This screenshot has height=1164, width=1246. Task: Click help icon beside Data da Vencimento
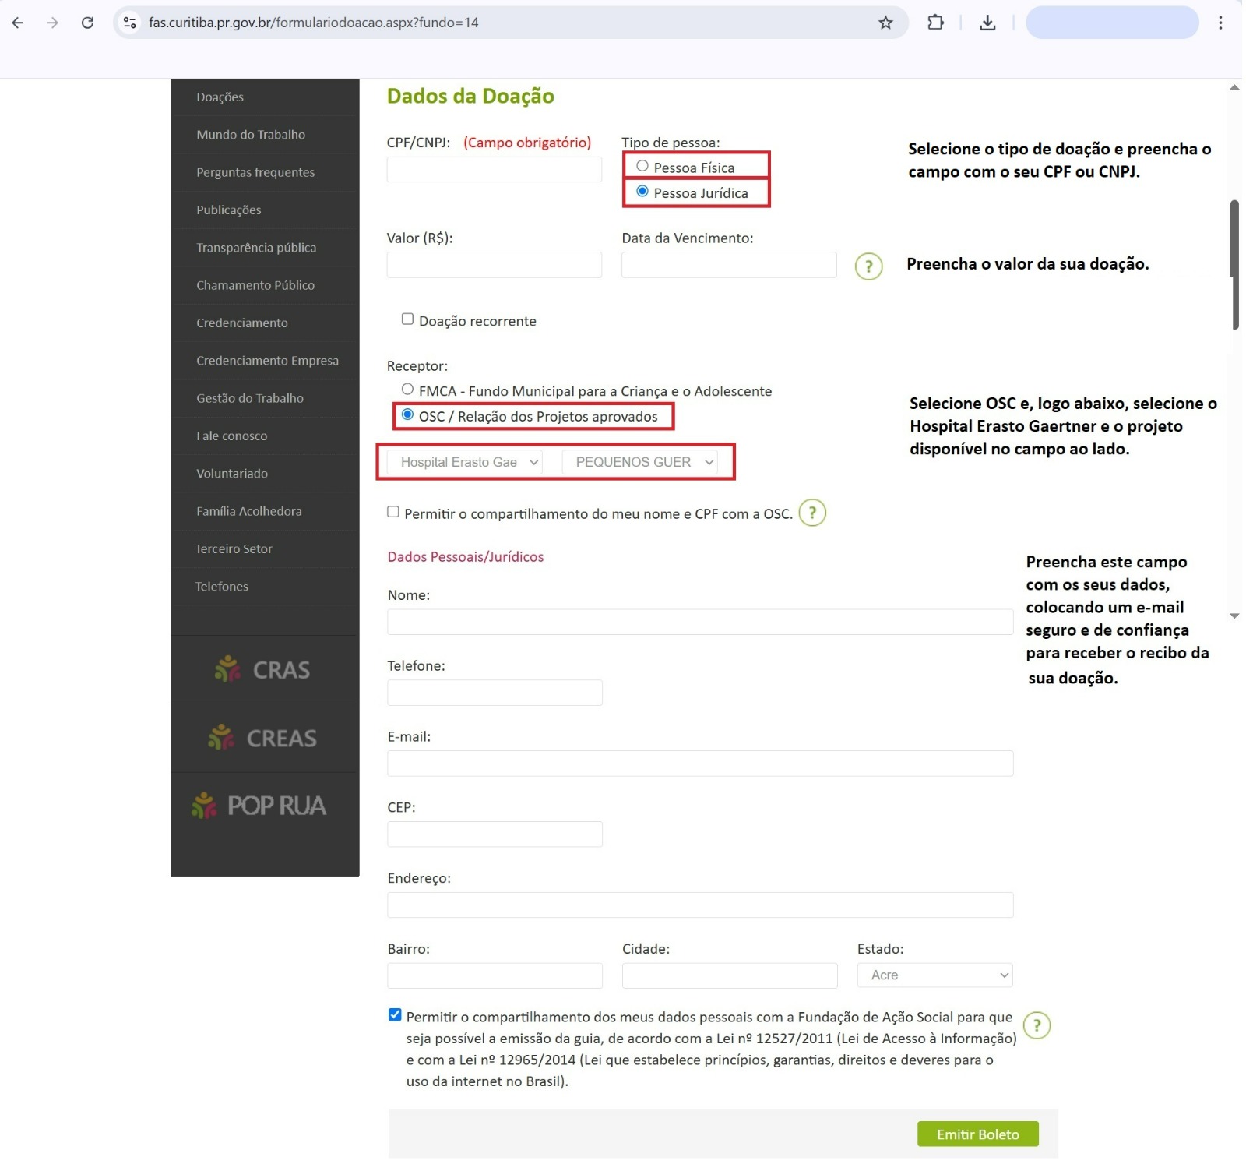[x=868, y=266]
